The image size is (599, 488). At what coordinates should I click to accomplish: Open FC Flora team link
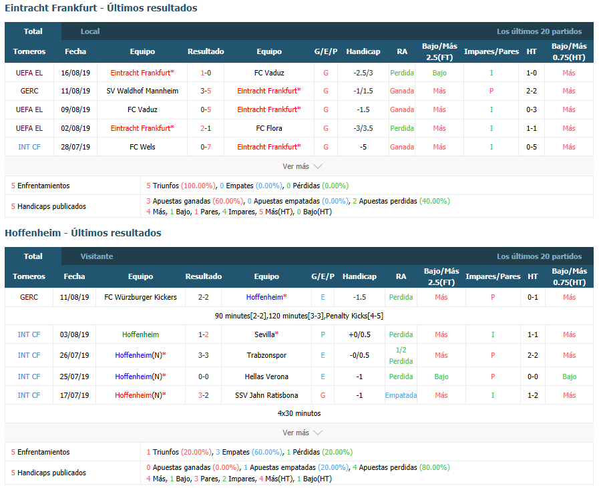269,128
